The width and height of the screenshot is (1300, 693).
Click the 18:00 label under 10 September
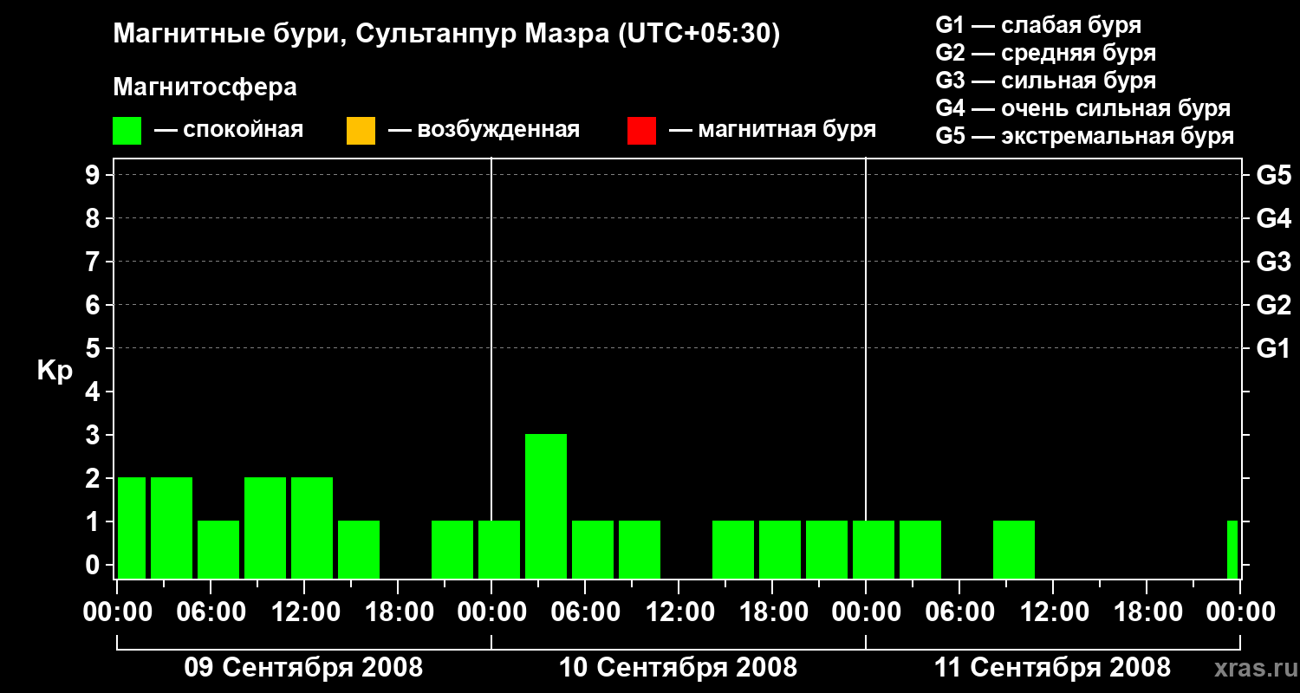(772, 612)
